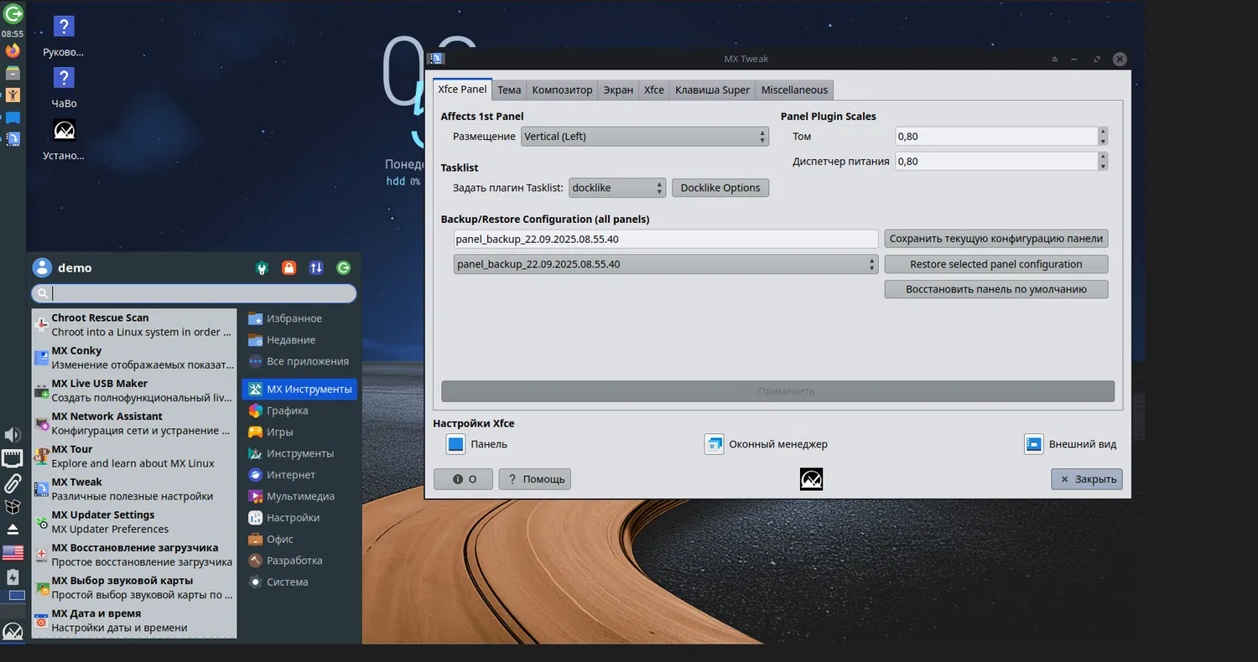Open the Установка desktop installer icon
Viewport: 1258px width, 662px height.
[65, 131]
